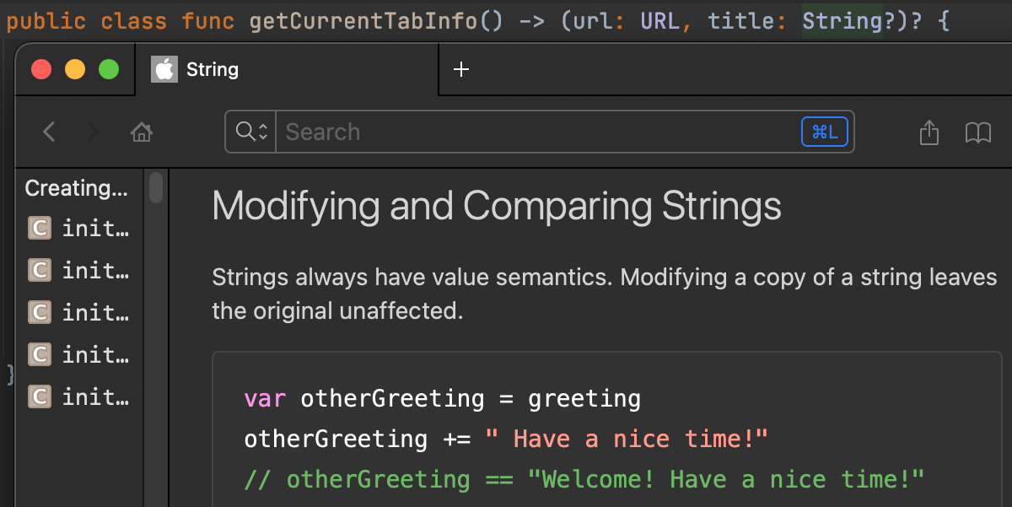Click the C icon of the first init item
This screenshot has height=507, width=1012.
[40, 228]
